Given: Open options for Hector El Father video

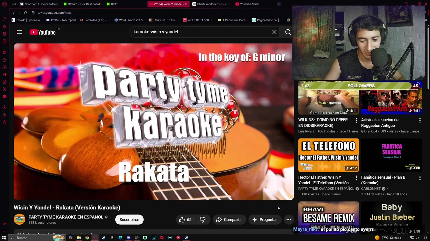Looking at the screenshot, I should [357, 178].
